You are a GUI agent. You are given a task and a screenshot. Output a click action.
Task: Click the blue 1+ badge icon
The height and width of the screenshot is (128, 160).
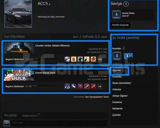pyautogui.click(x=128, y=56)
